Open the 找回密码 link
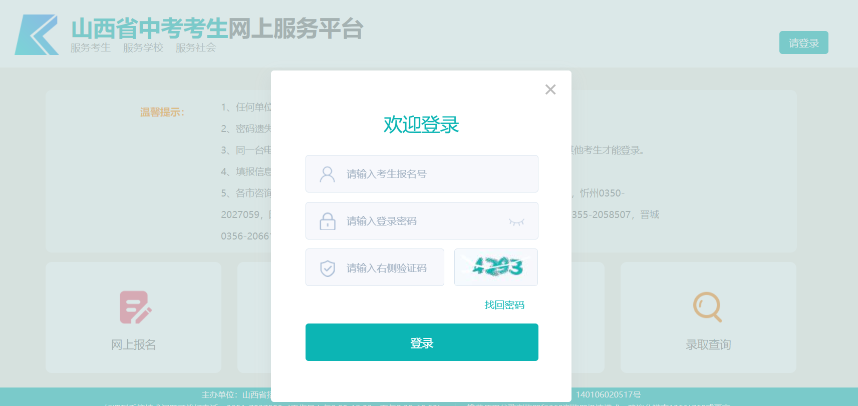Screen dimensions: 858x406 (x=504, y=305)
